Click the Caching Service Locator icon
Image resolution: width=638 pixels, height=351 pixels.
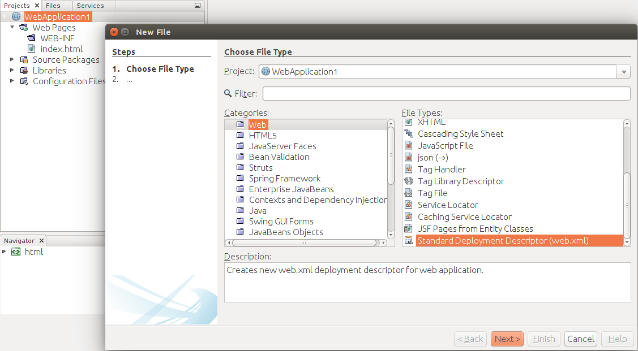pyautogui.click(x=409, y=216)
